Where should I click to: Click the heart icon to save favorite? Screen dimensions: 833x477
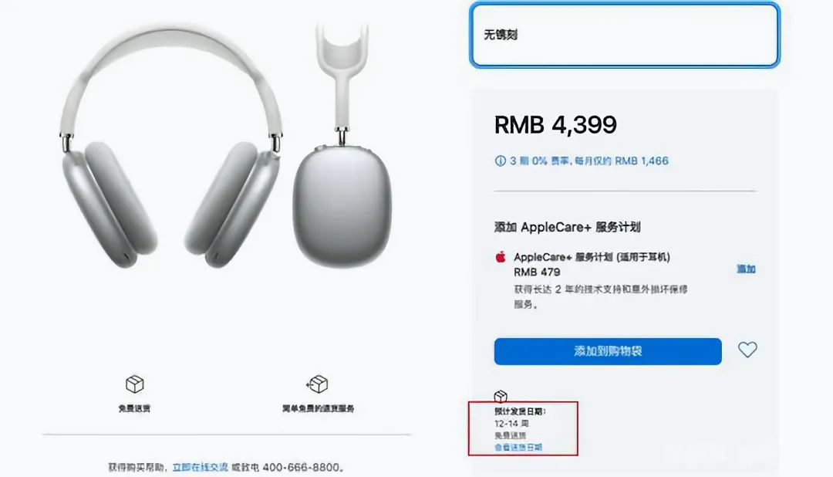tap(747, 350)
